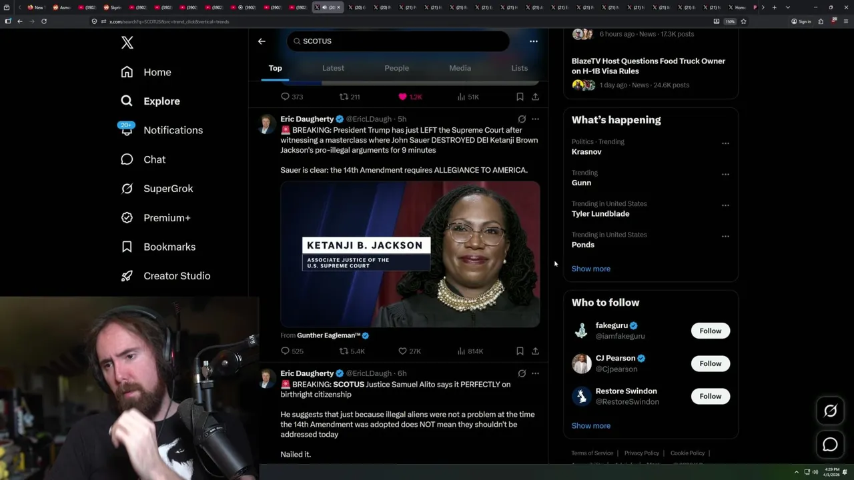Open the floating Grok button

830,411
